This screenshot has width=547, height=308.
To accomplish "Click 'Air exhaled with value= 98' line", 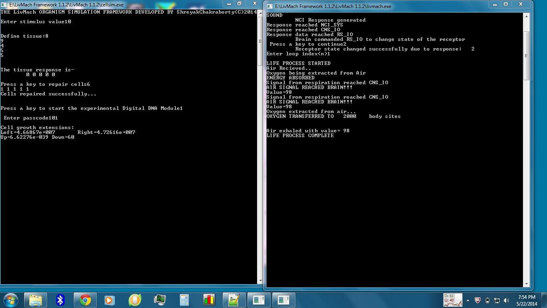I will tap(308, 131).
